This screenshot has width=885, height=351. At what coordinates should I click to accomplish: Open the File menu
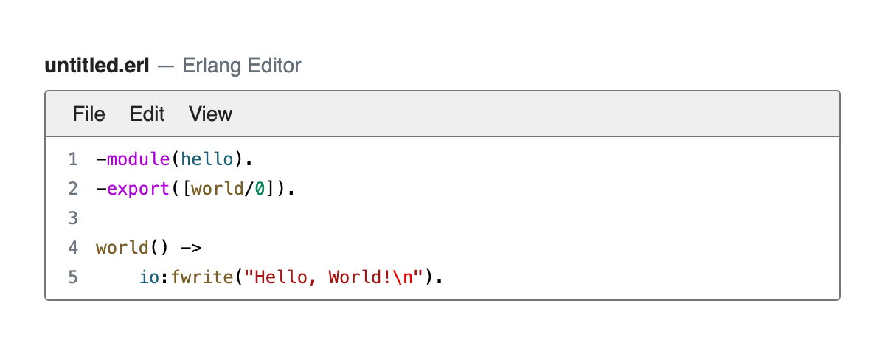pyautogui.click(x=89, y=114)
